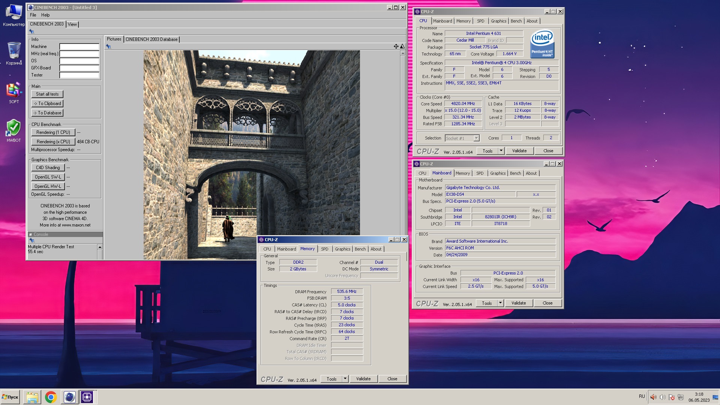Open CPU tab in Mainboard CPU-Z window
720x405 pixels.
(x=422, y=173)
